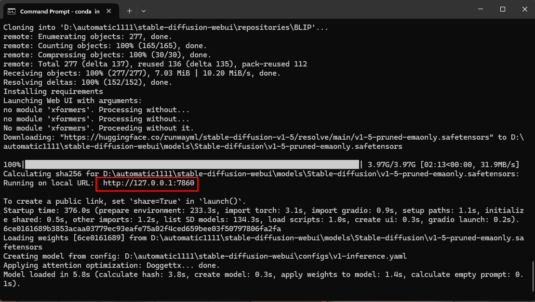Minimize the terminal window

[x=480, y=10]
